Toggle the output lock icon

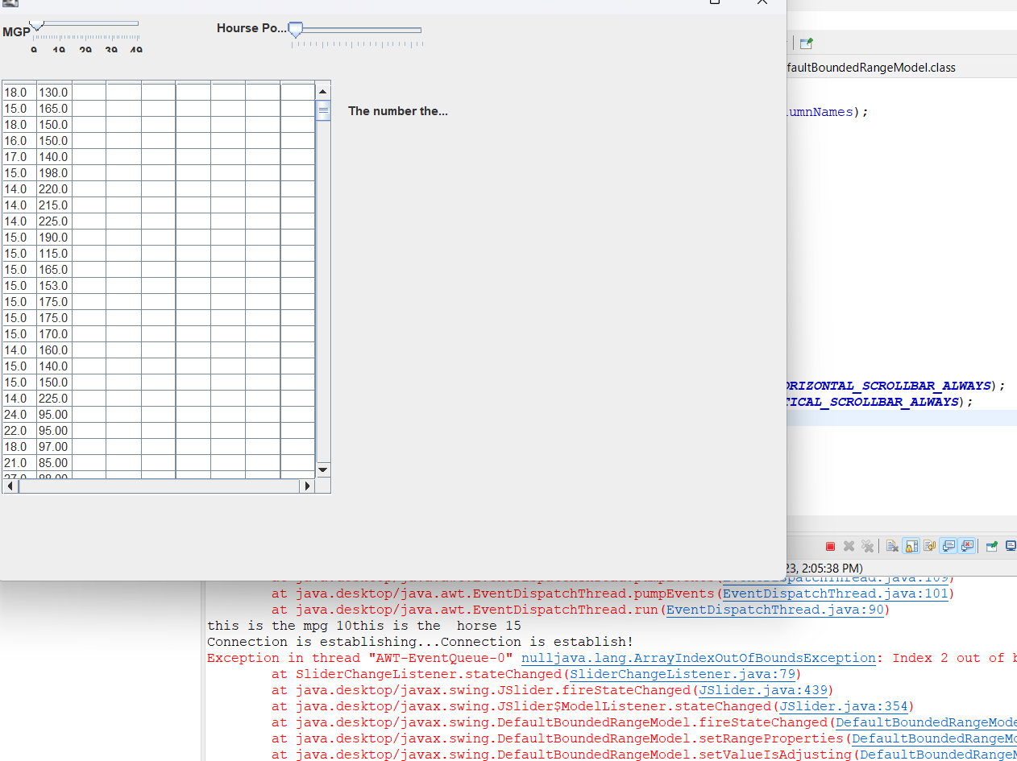click(911, 546)
